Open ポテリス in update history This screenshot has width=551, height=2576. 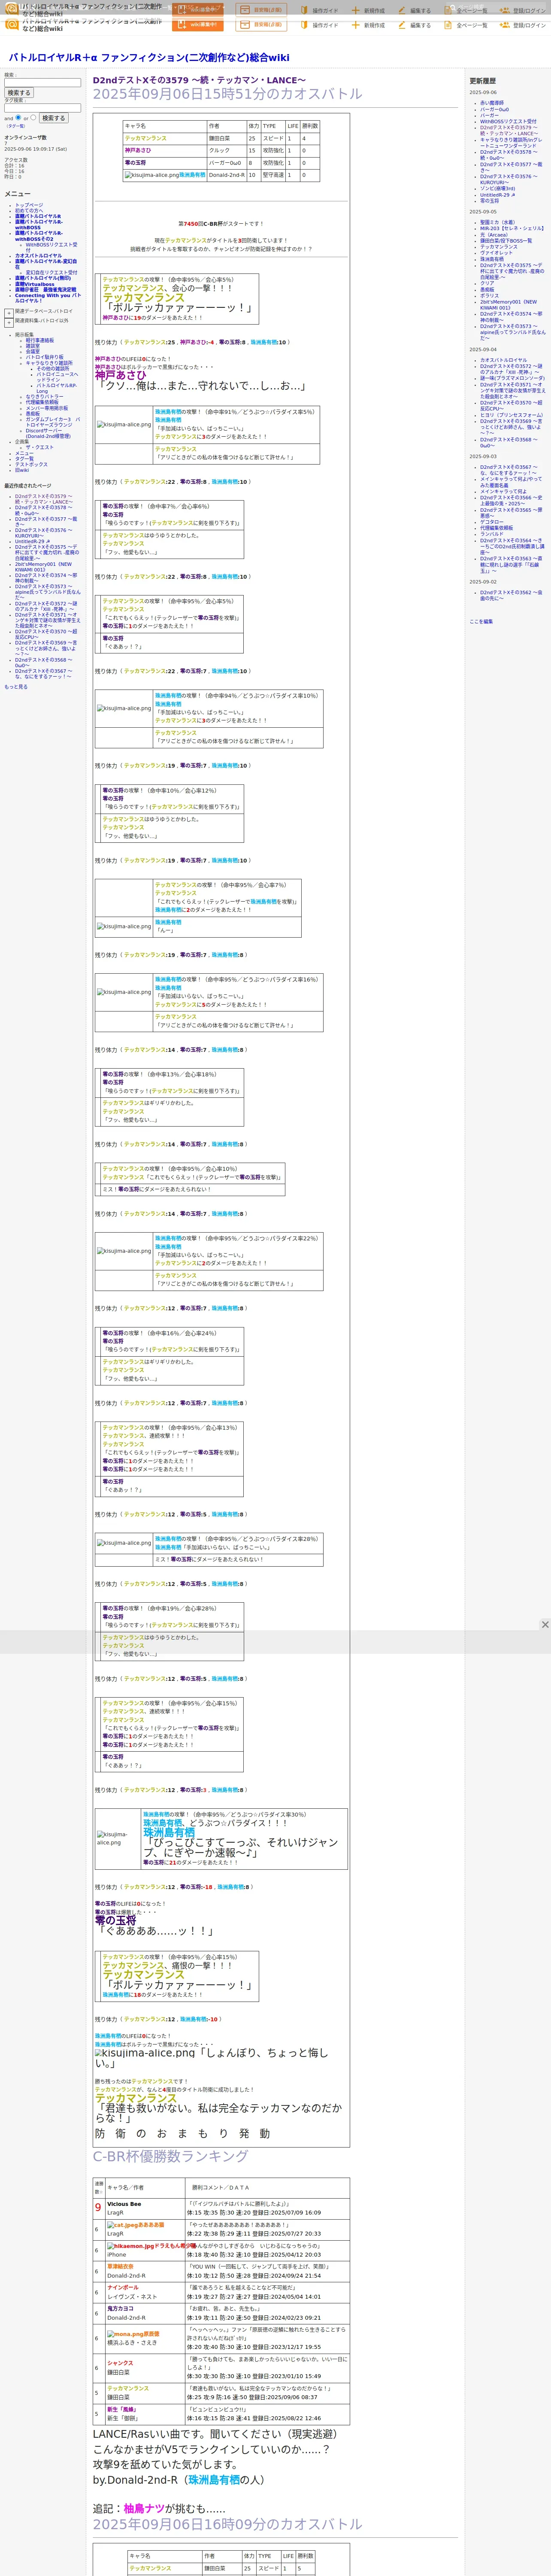(489, 296)
